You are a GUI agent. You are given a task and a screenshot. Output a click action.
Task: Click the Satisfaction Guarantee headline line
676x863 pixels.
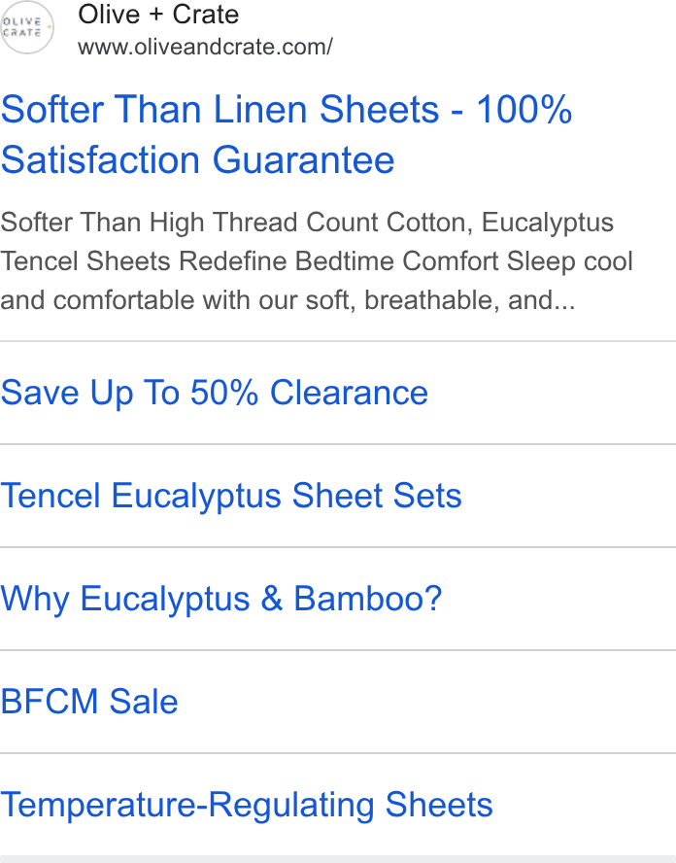coord(197,159)
